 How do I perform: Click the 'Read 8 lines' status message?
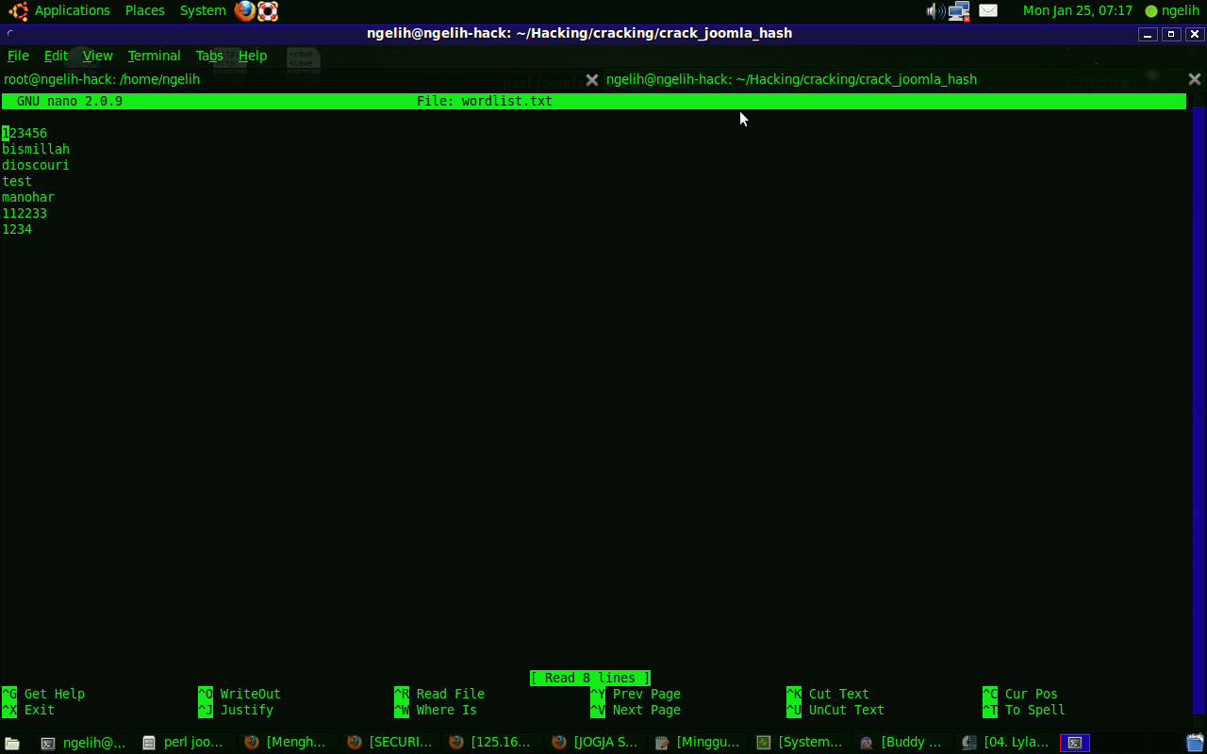(x=590, y=678)
